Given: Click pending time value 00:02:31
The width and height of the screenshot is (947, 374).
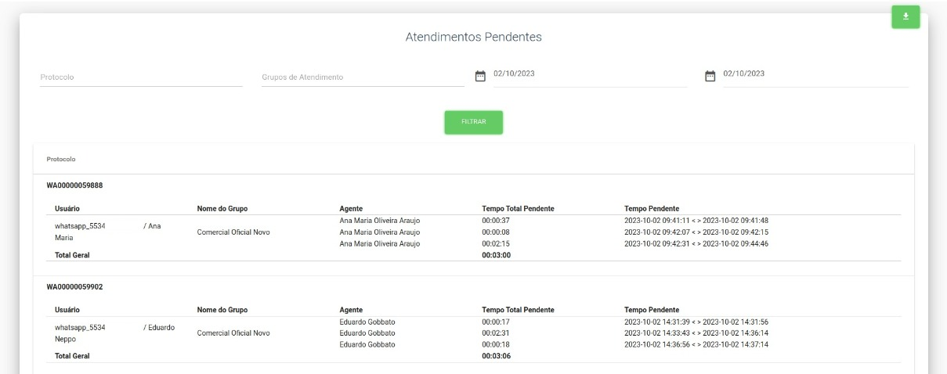Looking at the screenshot, I should coord(496,333).
